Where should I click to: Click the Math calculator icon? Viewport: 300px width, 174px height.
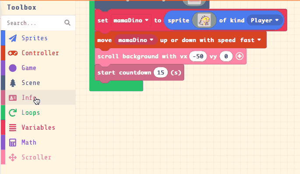pyautogui.click(x=13, y=142)
